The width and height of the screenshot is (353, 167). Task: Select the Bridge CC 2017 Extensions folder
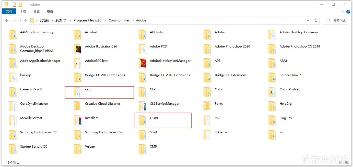[x=105, y=75]
